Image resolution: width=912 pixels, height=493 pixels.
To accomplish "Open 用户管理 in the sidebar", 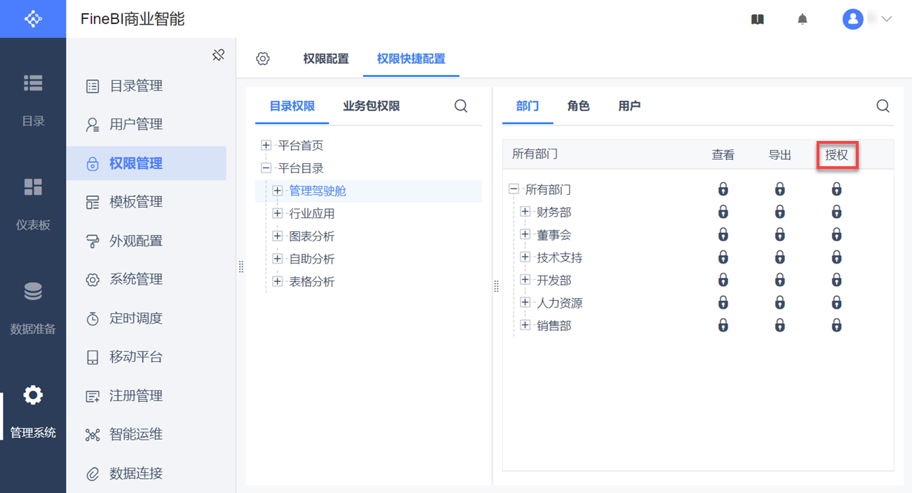I will pos(135,125).
